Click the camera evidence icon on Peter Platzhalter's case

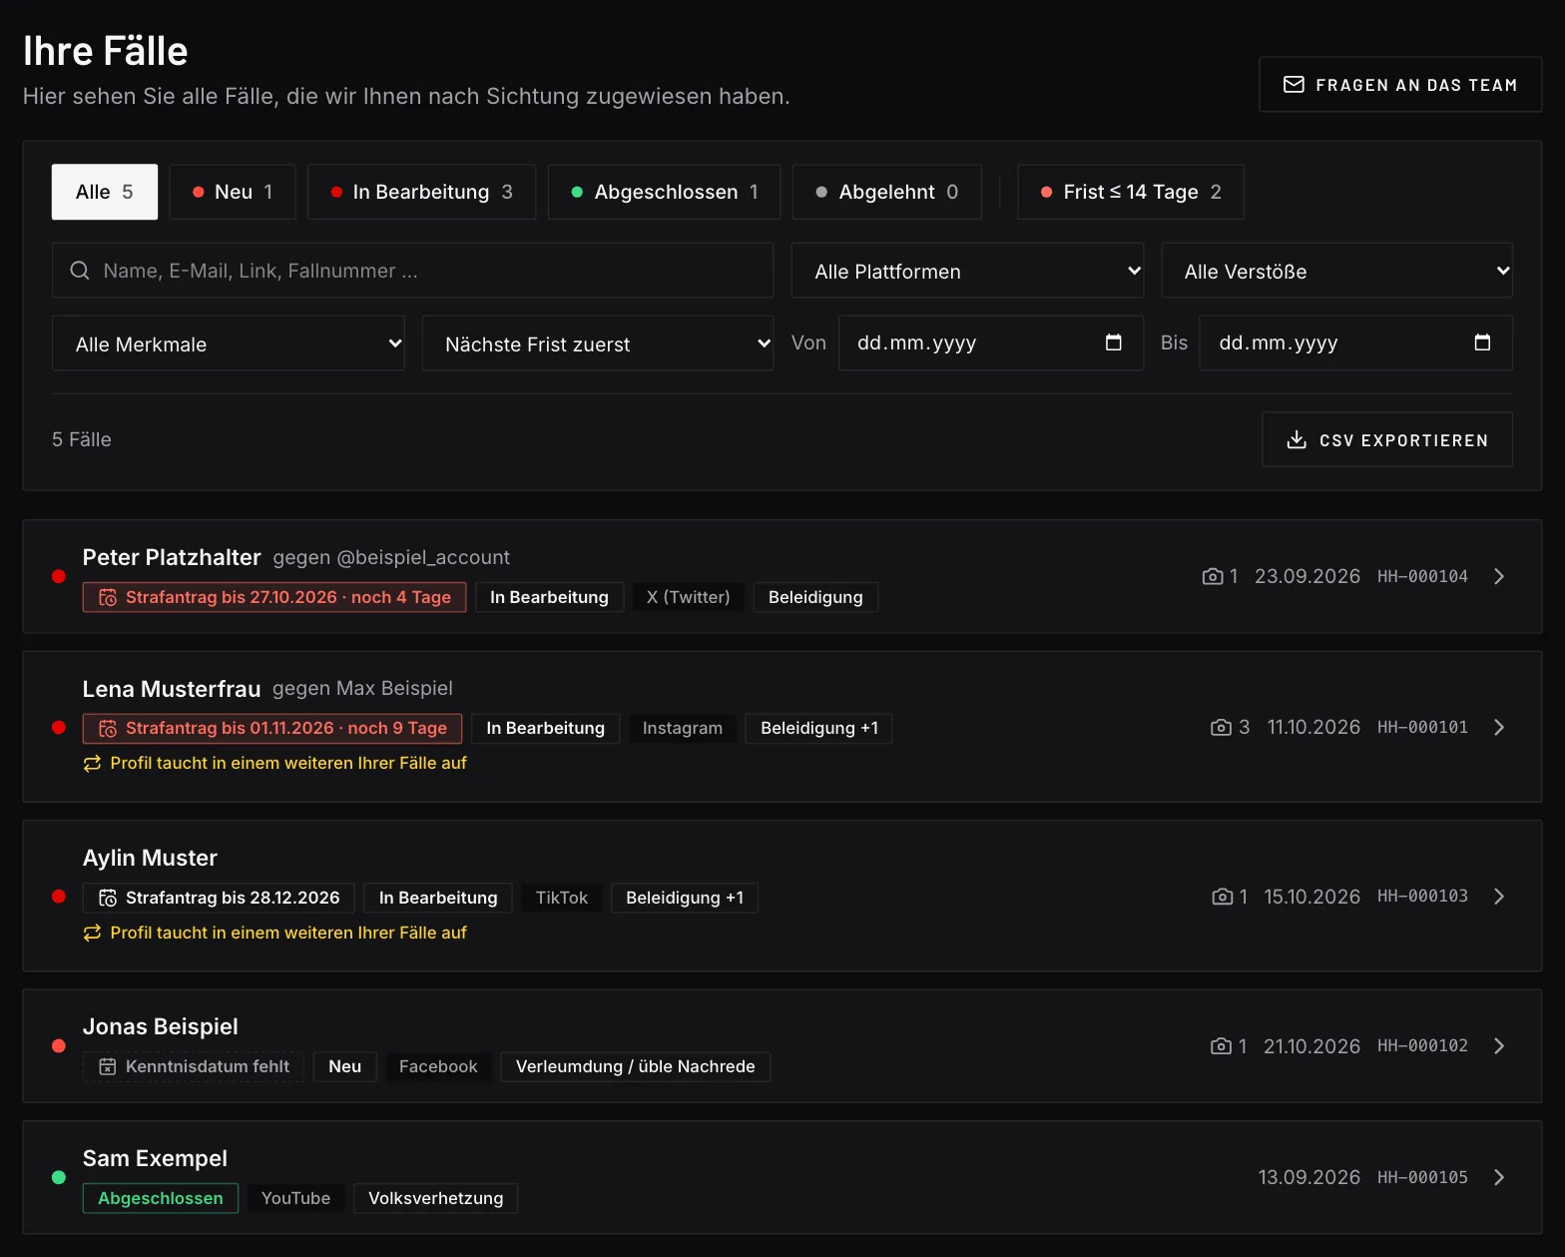click(1213, 576)
